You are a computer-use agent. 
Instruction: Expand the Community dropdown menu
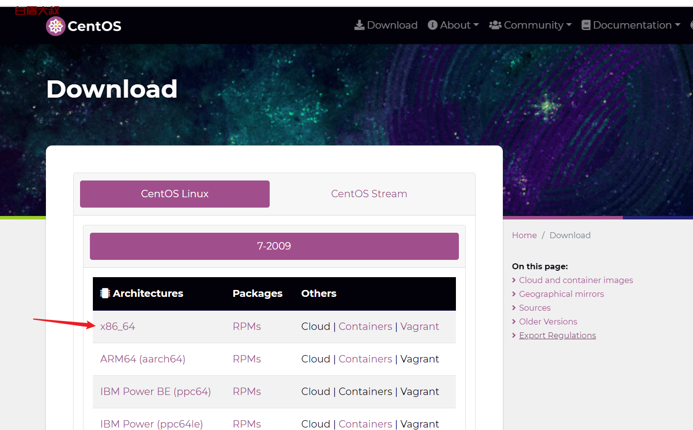point(530,25)
